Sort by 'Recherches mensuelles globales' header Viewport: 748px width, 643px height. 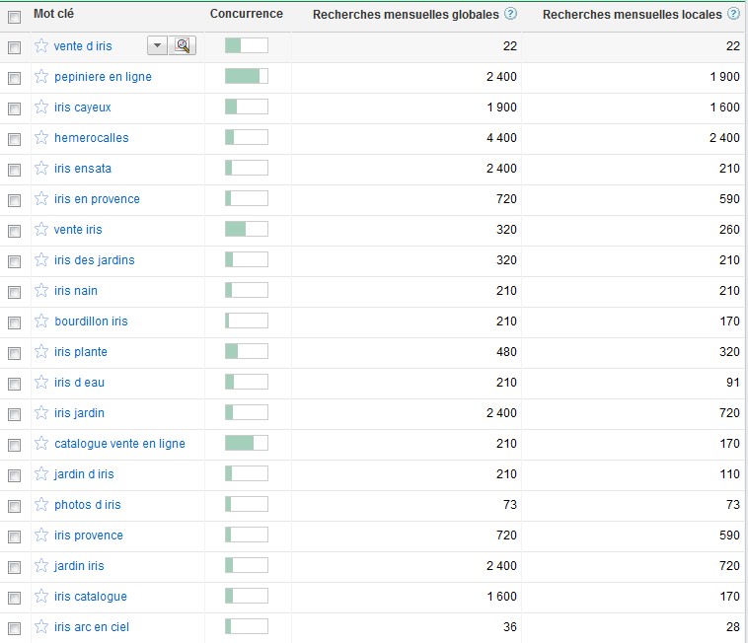pyautogui.click(x=406, y=14)
